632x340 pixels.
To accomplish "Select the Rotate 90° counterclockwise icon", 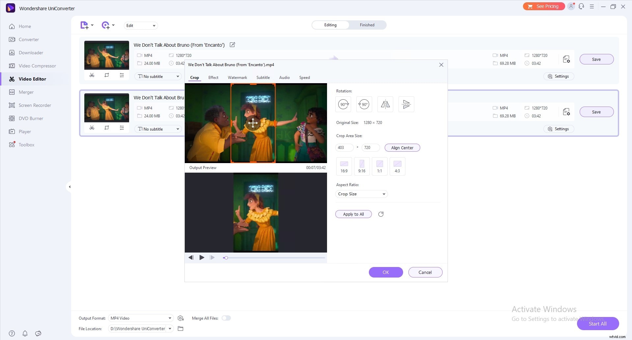I will click(364, 104).
